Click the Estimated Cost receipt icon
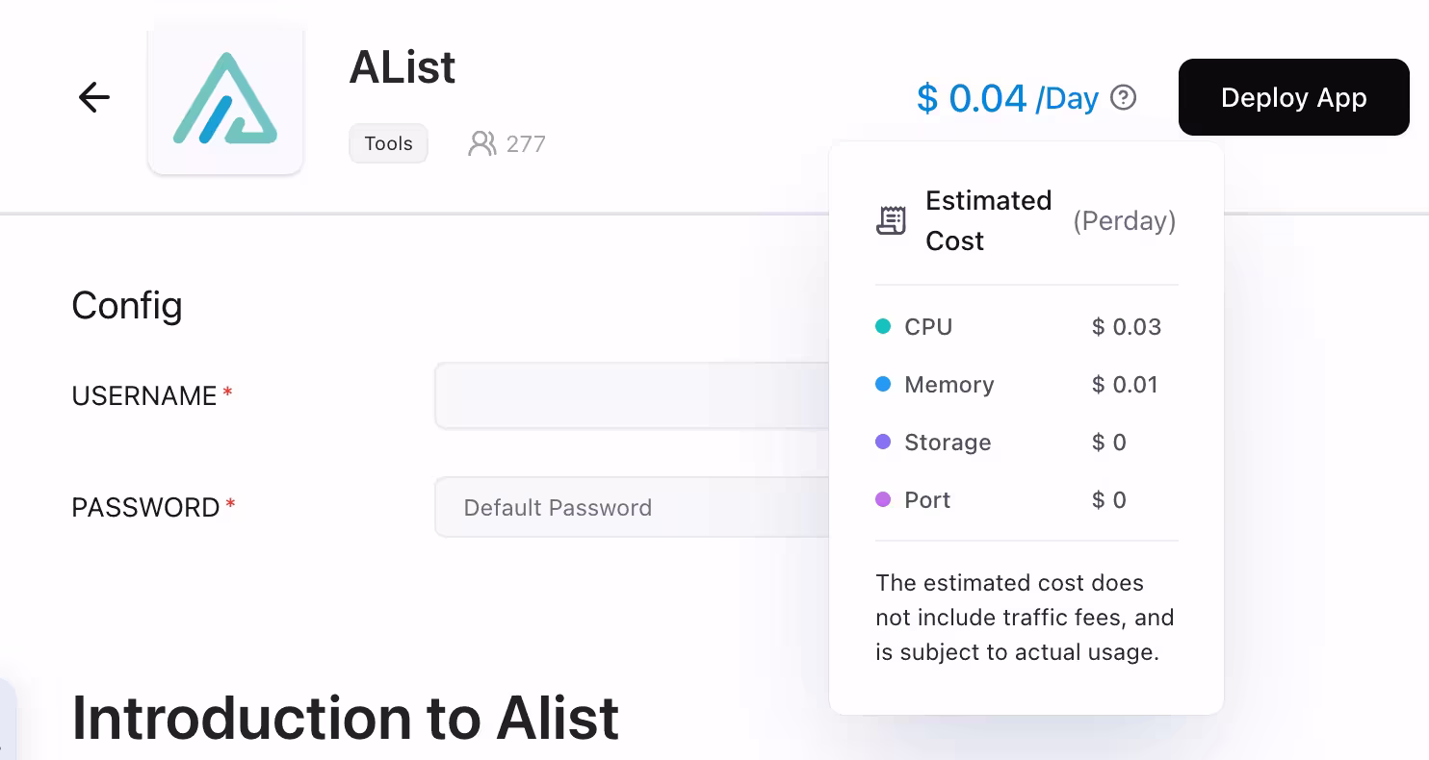Image resolution: width=1429 pixels, height=760 pixels. 891,220
